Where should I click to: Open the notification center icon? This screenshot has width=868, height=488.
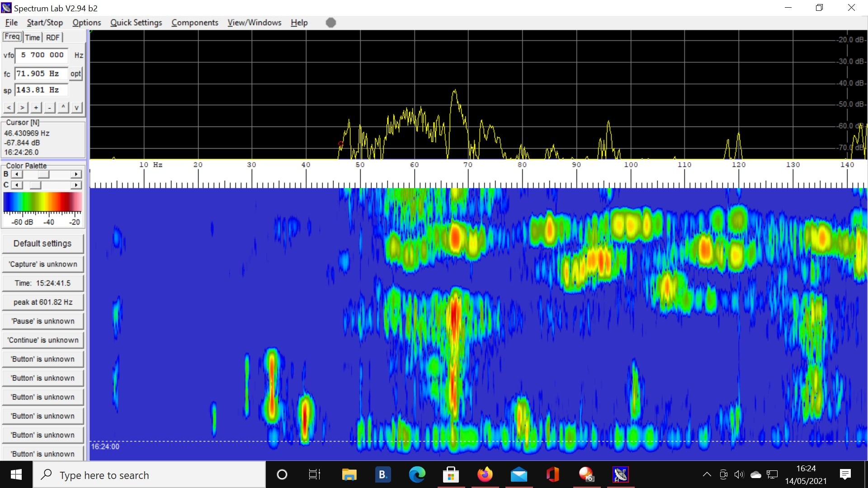[845, 474]
